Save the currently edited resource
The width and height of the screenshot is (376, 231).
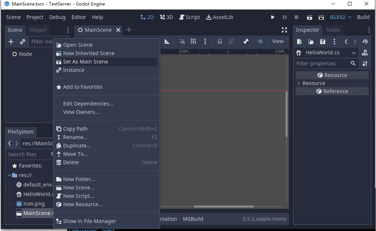(323, 42)
